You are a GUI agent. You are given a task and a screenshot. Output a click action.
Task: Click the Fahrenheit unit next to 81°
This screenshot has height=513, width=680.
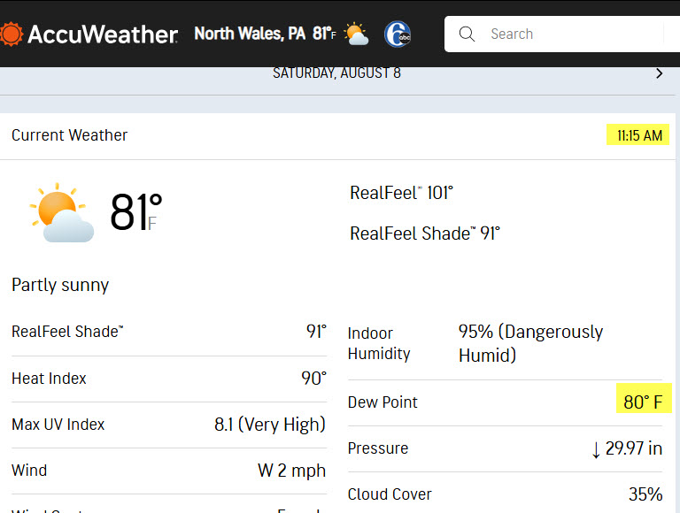151,224
